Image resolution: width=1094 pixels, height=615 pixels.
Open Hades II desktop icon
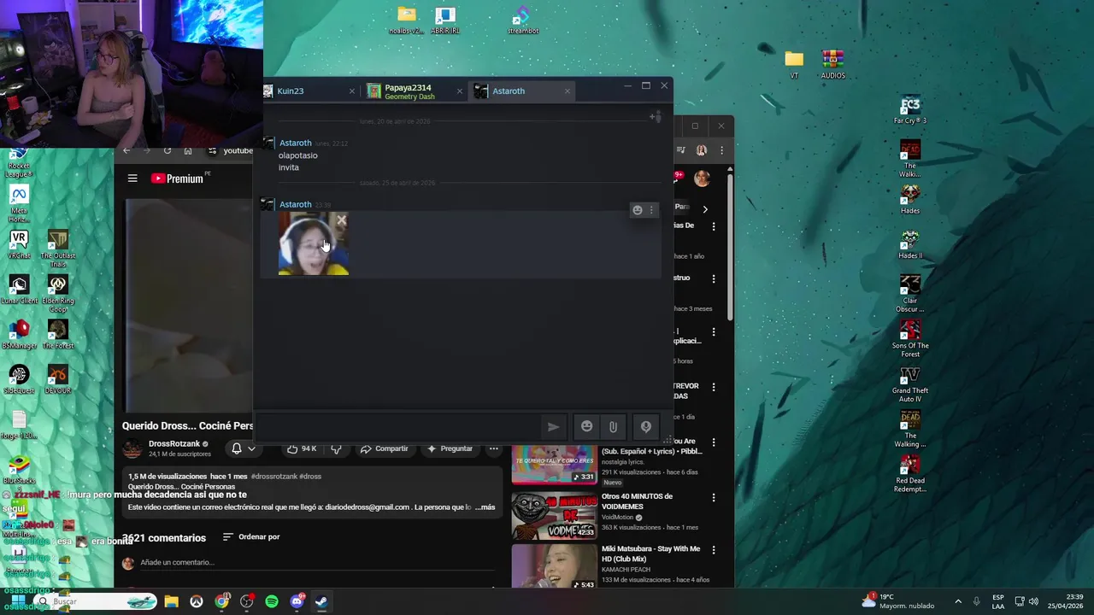(910, 245)
